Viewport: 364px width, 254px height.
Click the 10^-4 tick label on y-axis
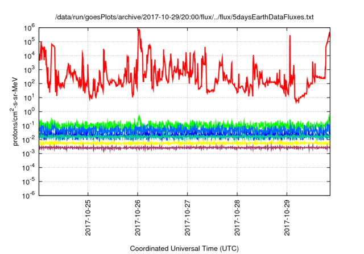28,168
